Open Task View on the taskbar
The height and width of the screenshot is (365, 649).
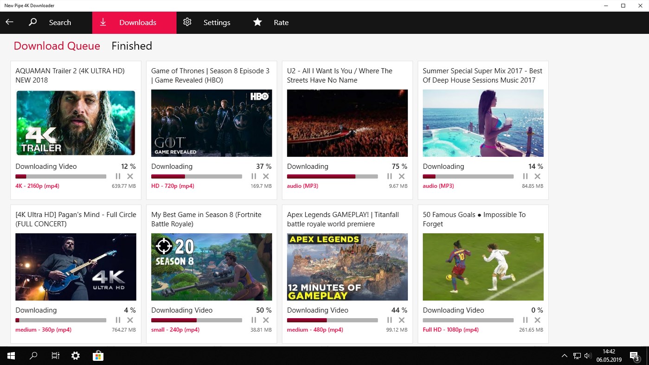point(55,356)
